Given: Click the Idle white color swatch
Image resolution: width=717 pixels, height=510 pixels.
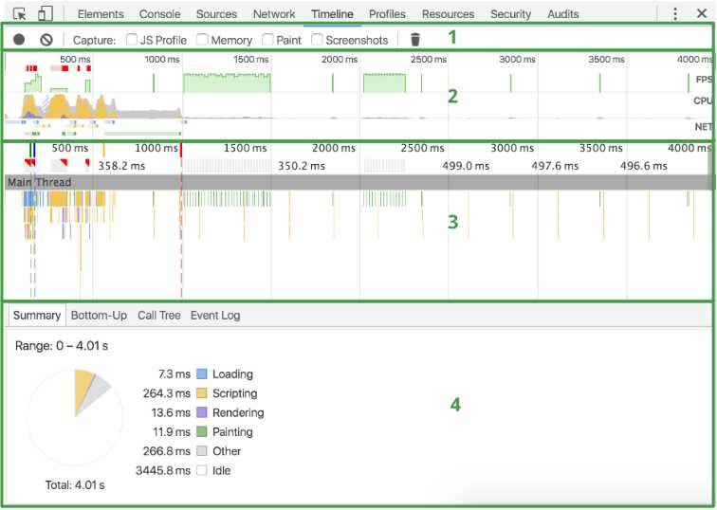Looking at the screenshot, I should [202, 470].
